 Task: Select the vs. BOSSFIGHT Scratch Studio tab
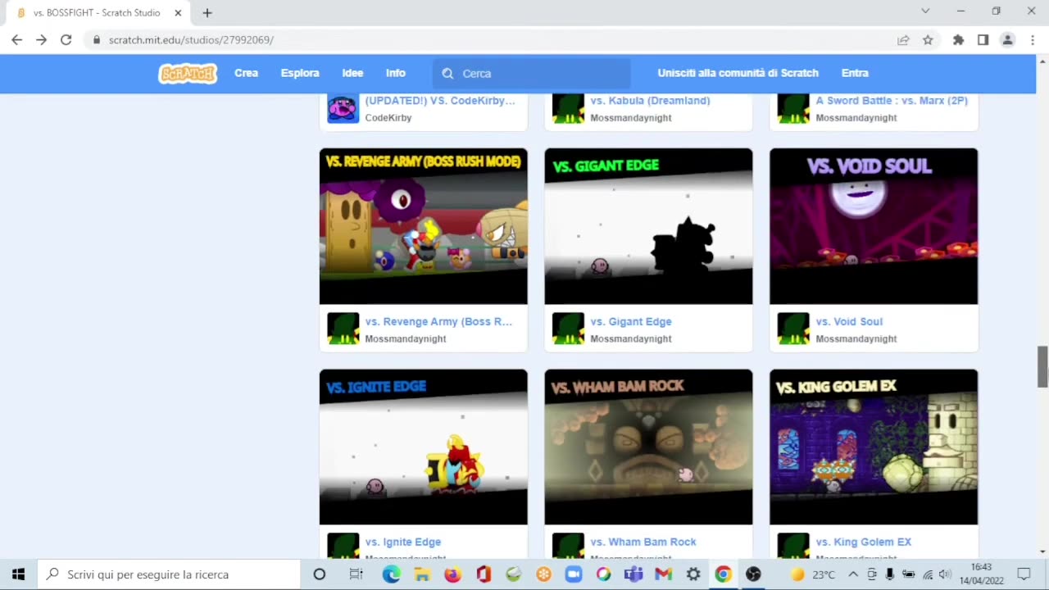[x=97, y=12]
